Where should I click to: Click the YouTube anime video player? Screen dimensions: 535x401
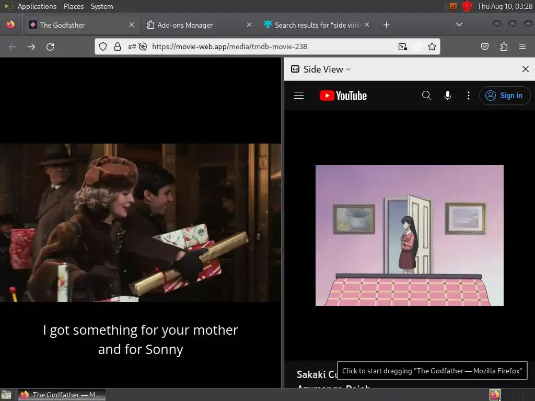click(410, 235)
